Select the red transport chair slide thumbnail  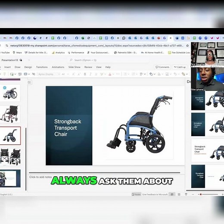click(x=10, y=114)
